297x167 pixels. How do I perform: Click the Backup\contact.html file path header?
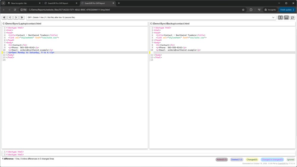[170, 24]
